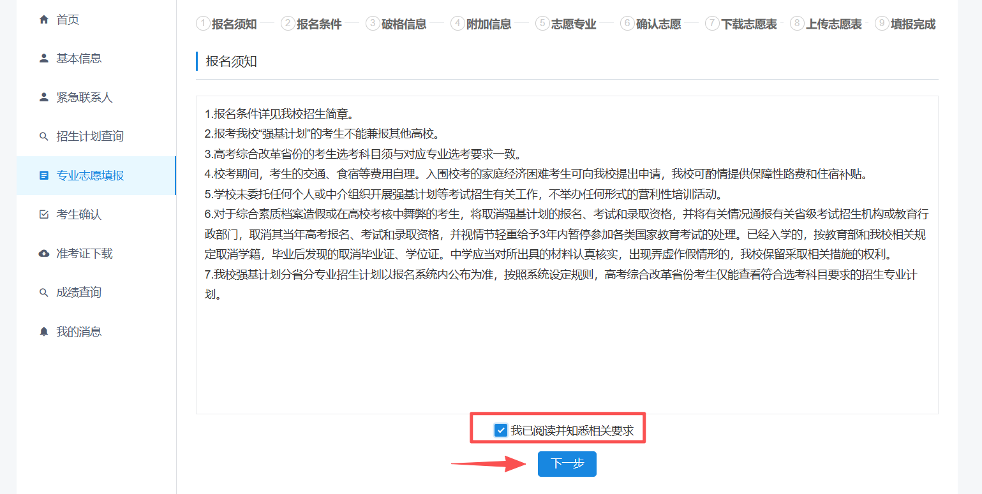The height and width of the screenshot is (494, 982).
Task: Uncheck the 我已阅读并知悉相关要求 checkbox
Action: pos(501,430)
